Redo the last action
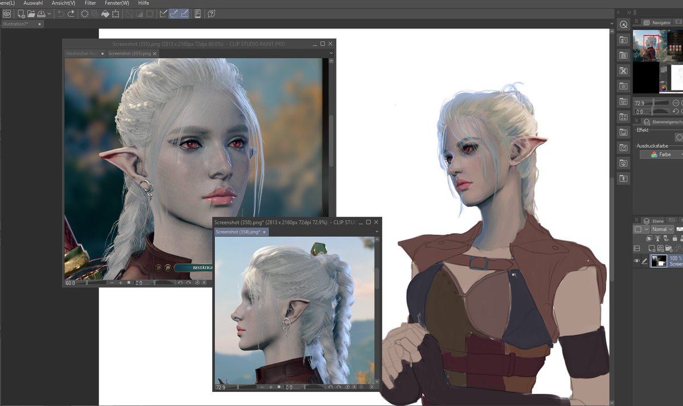 [x=71, y=14]
